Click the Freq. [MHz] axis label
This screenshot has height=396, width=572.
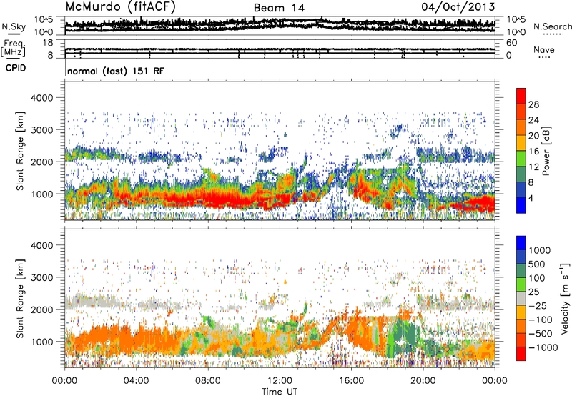point(13,49)
